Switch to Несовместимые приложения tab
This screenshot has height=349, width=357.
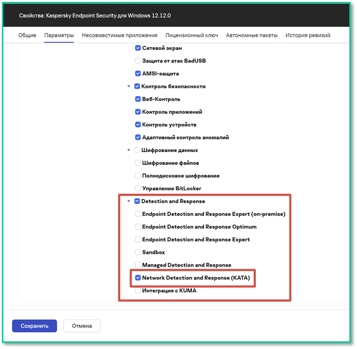(119, 35)
